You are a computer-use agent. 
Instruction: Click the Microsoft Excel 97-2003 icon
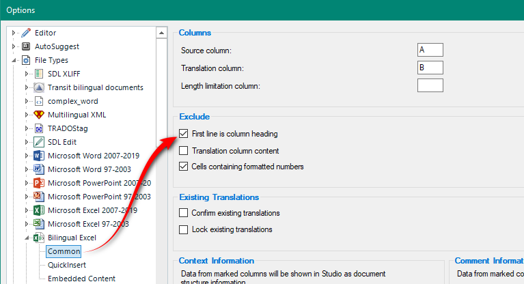(39, 224)
